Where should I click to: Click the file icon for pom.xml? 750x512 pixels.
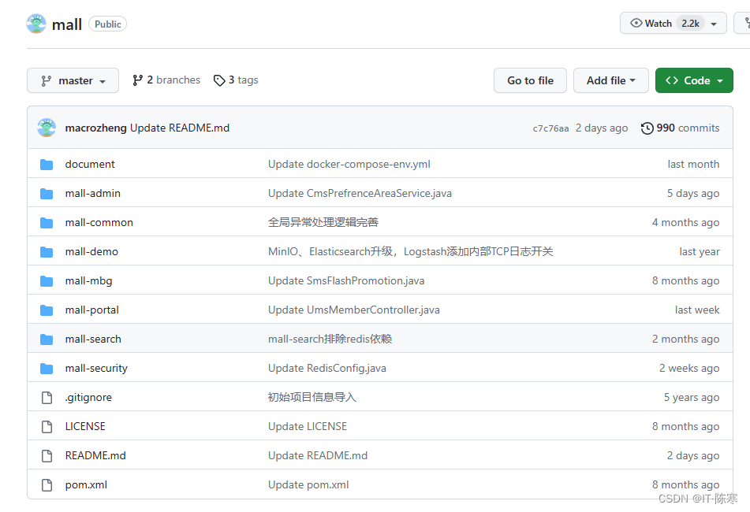[47, 484]
